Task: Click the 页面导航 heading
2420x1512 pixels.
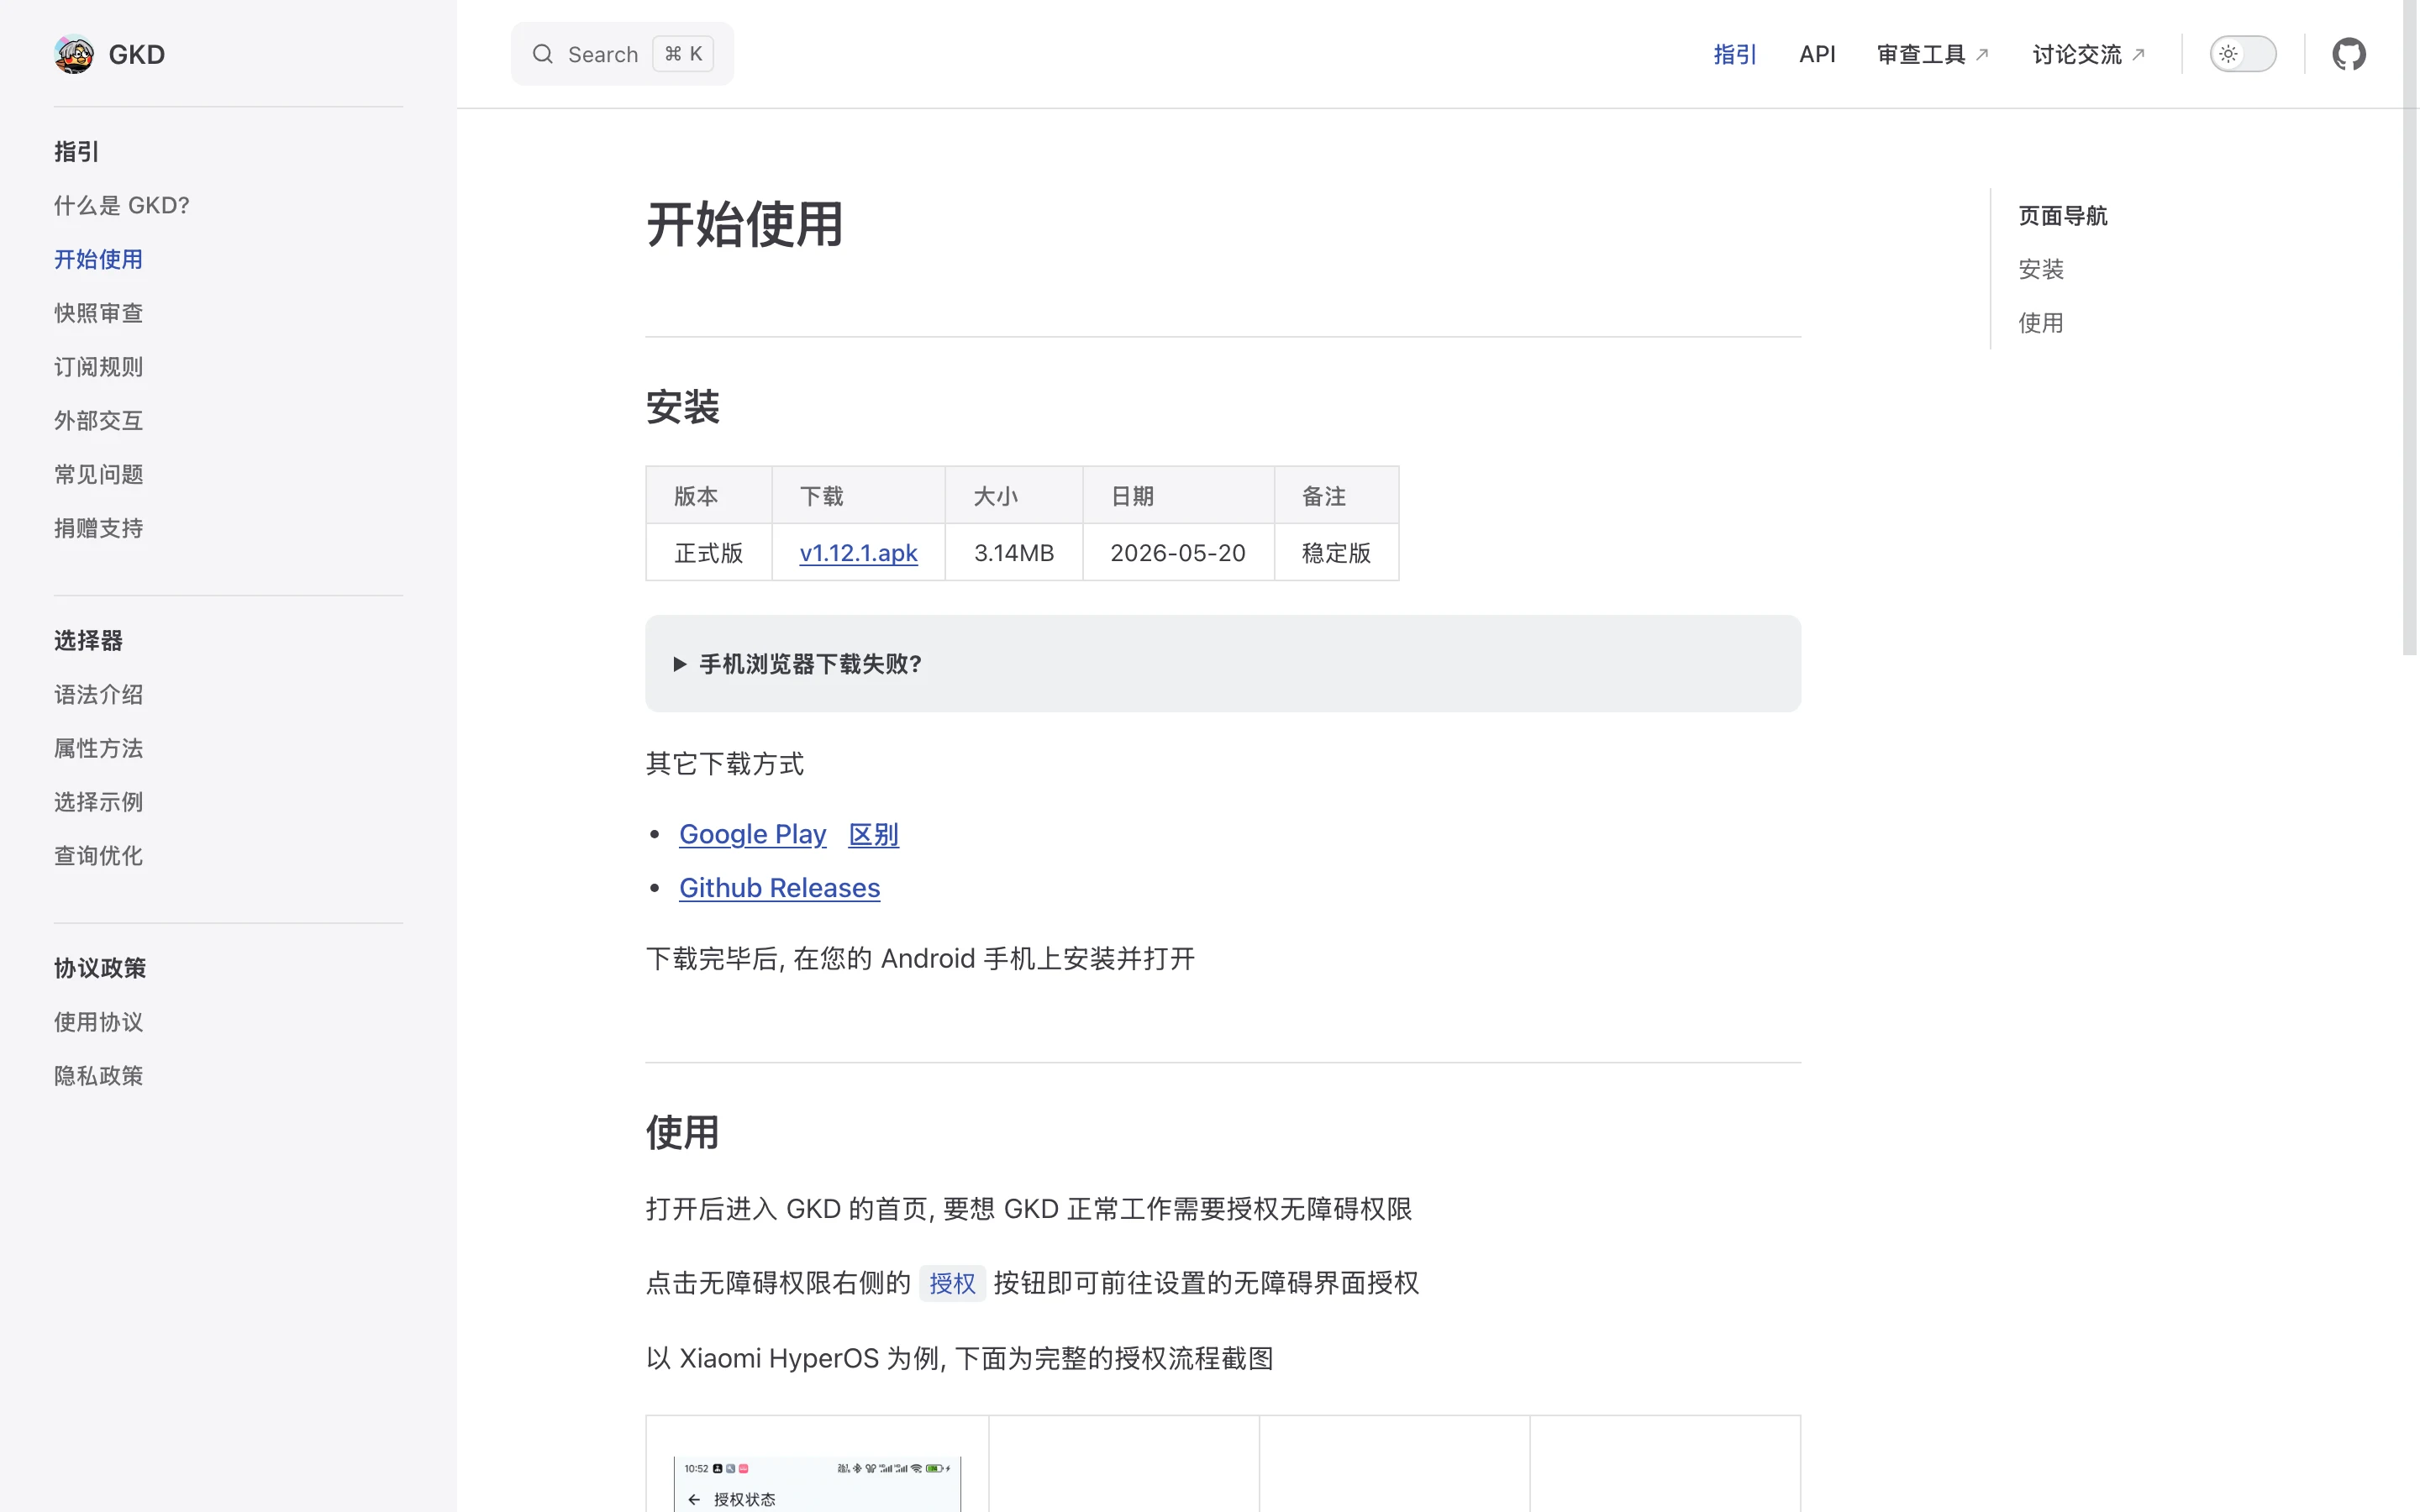Action: (2062, 215)
